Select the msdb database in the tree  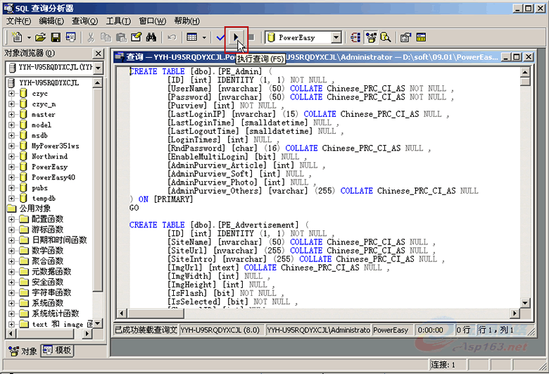(39, 136)
